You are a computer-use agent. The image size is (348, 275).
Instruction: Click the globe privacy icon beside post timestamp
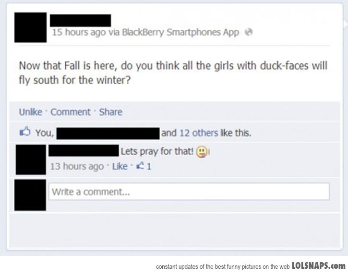pos(249,33)
